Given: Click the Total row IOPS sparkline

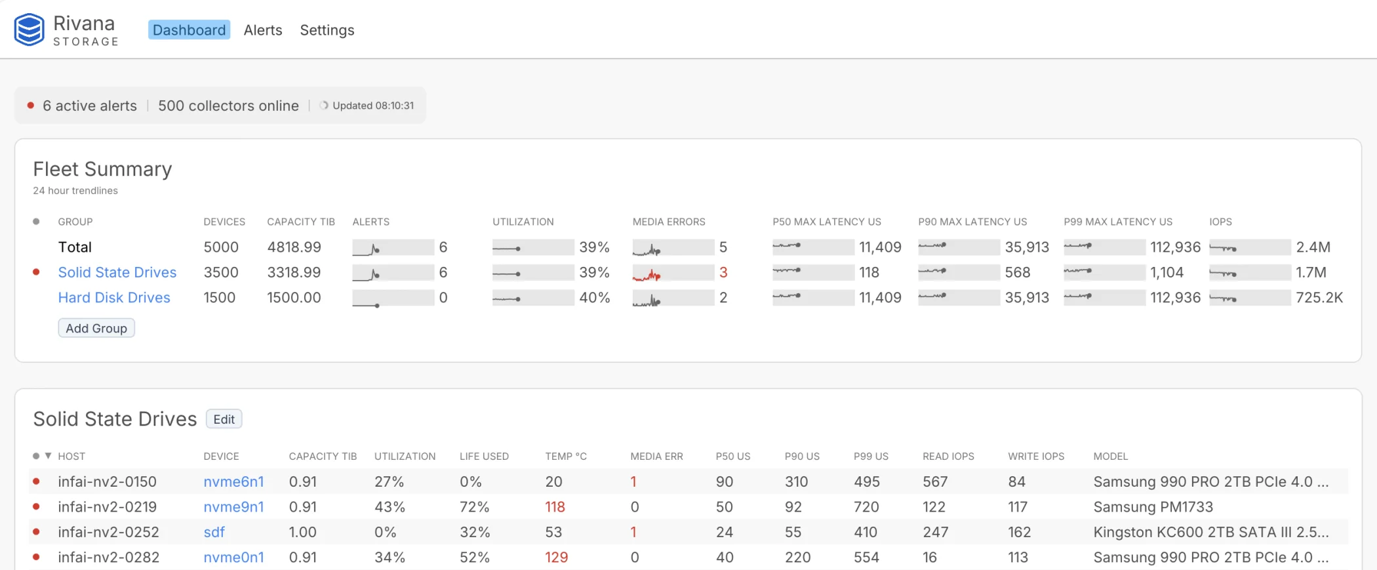Looking at the screenshot, I should 1250,247.
